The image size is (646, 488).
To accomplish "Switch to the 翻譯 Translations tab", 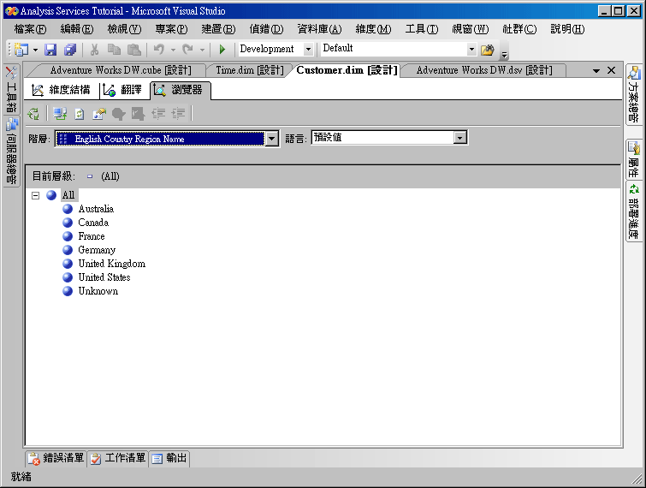I will tap(122, 90).
